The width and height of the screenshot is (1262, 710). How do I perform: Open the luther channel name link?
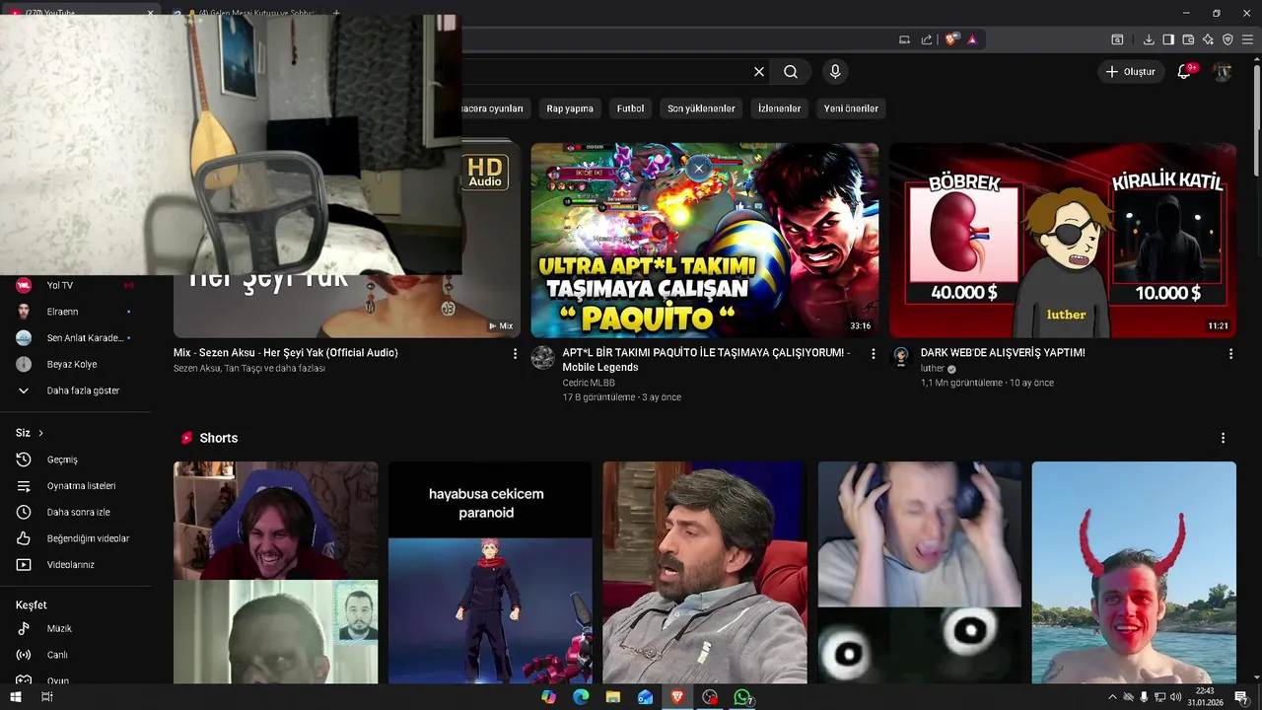coord(933,368)
